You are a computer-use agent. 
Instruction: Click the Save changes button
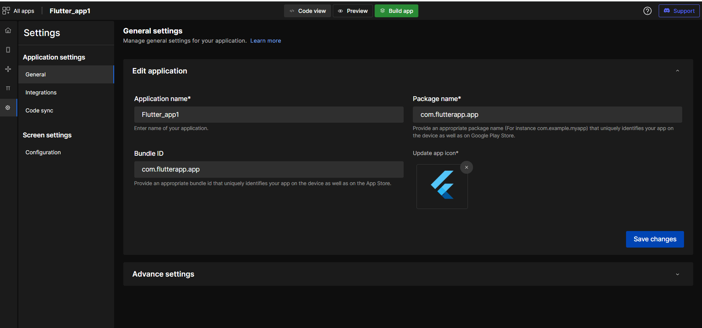tap(654, 239)
